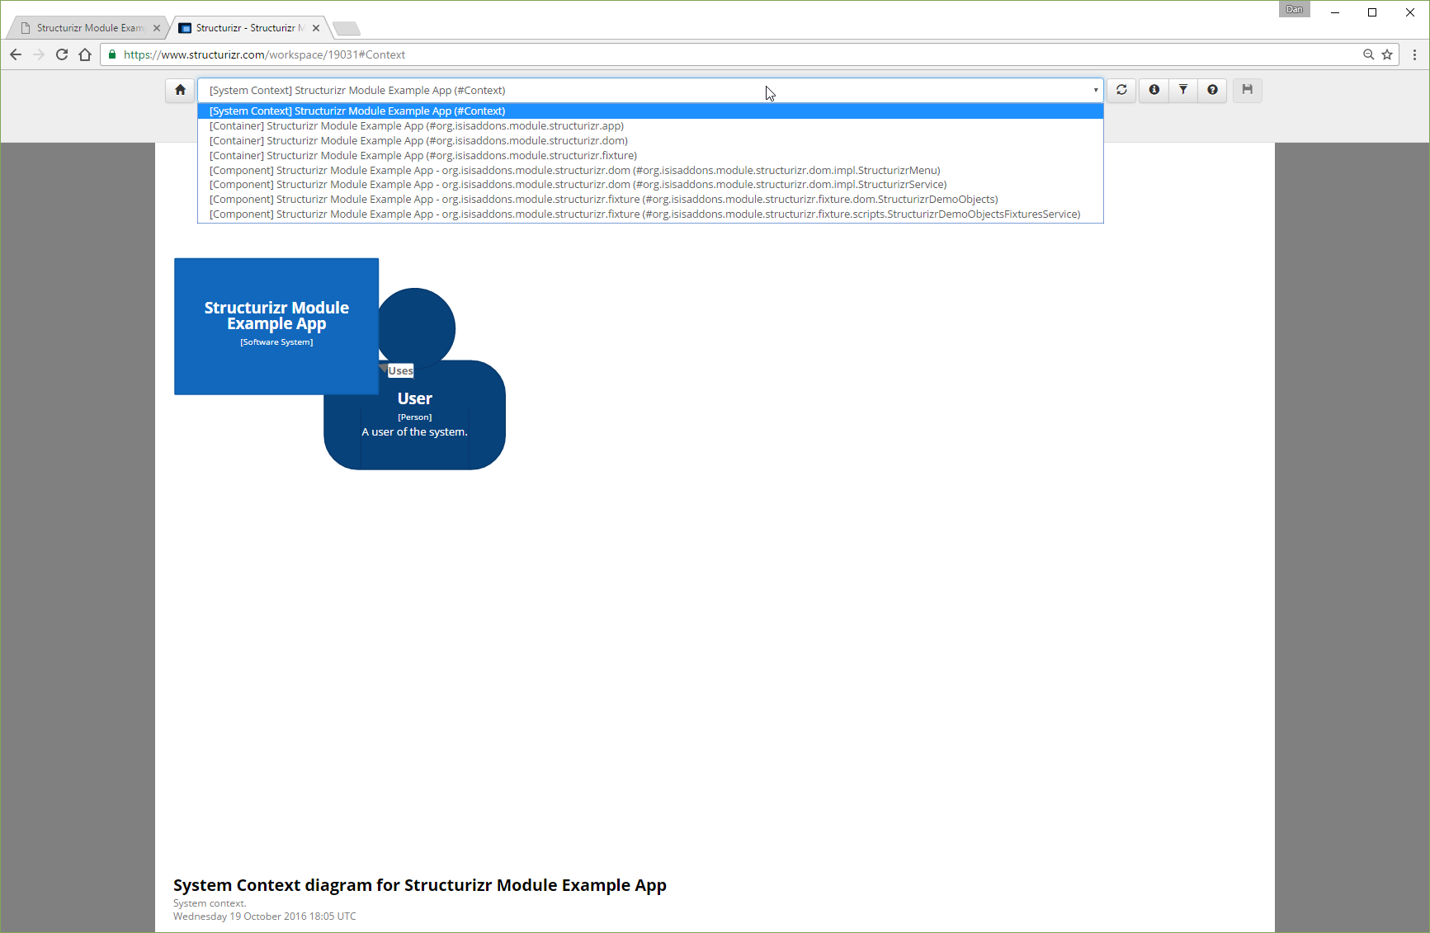Open the info icon in the toolbar
Screen dimensions: 1430x933
coord(1154,90)
